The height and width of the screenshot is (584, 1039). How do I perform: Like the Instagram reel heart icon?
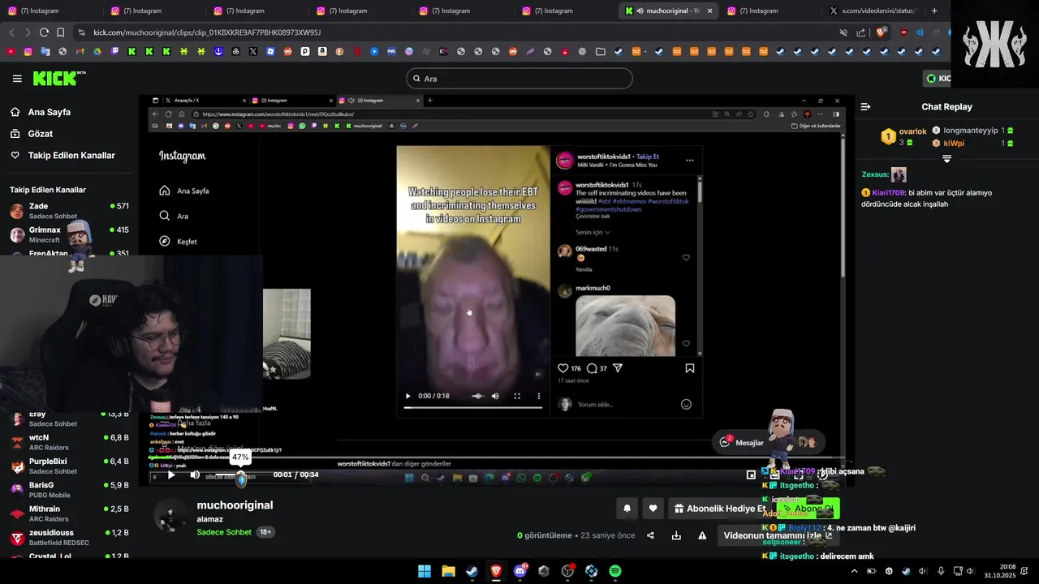click(563, 368)
